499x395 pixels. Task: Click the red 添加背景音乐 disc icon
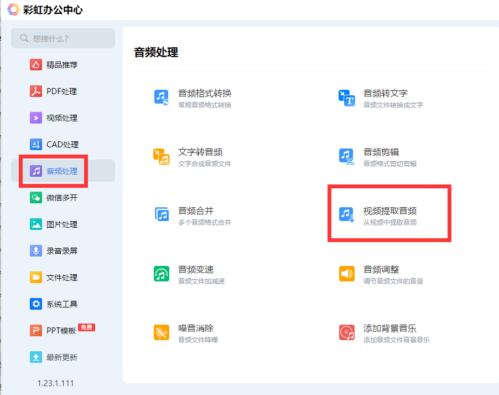[x=347, y=332]
